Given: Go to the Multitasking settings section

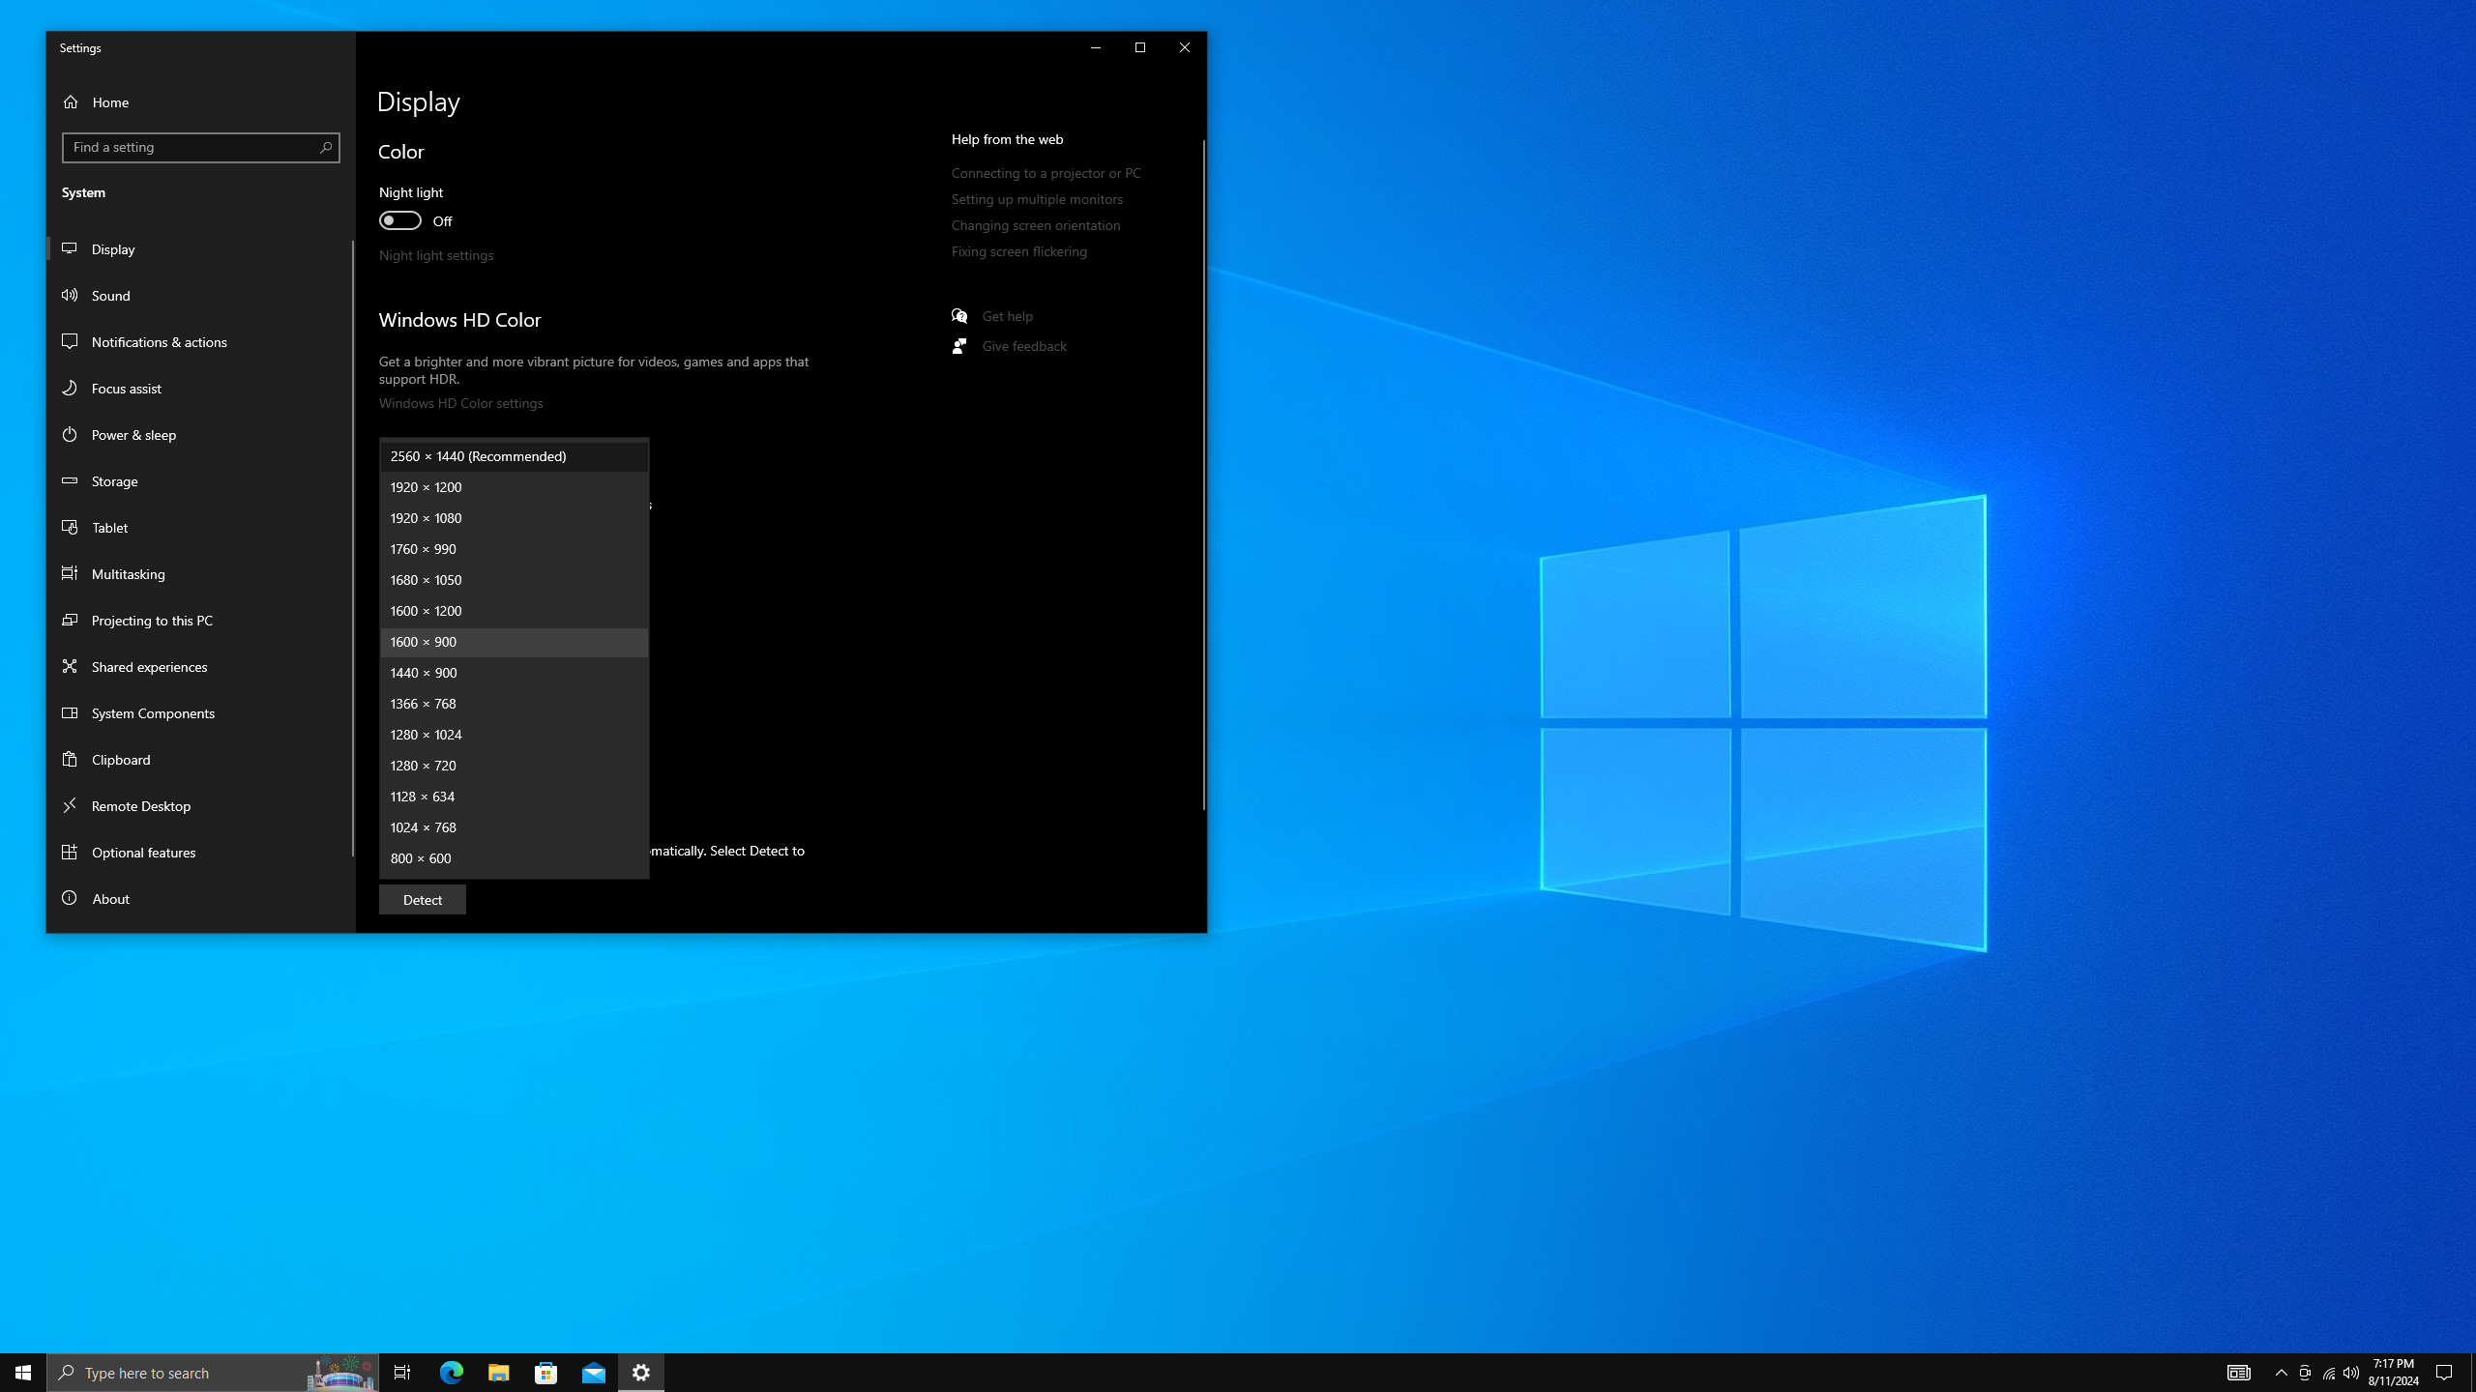Looking at the screenshot, I should pyautogui.click(x=128, y=573).
